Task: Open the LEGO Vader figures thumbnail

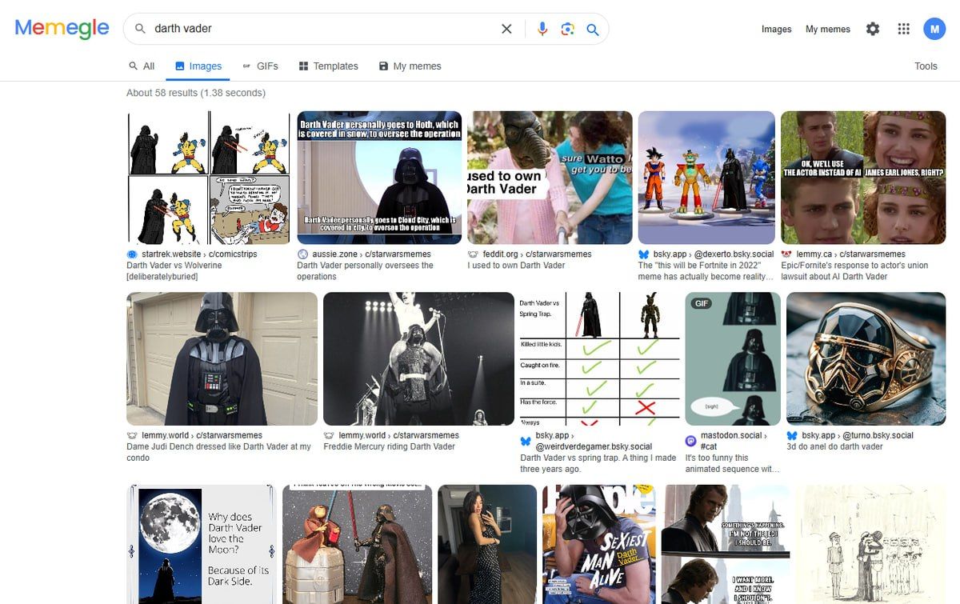Action: (357, 544)
